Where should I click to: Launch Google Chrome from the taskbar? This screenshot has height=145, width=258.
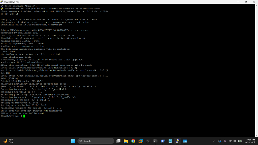(133, 141)
